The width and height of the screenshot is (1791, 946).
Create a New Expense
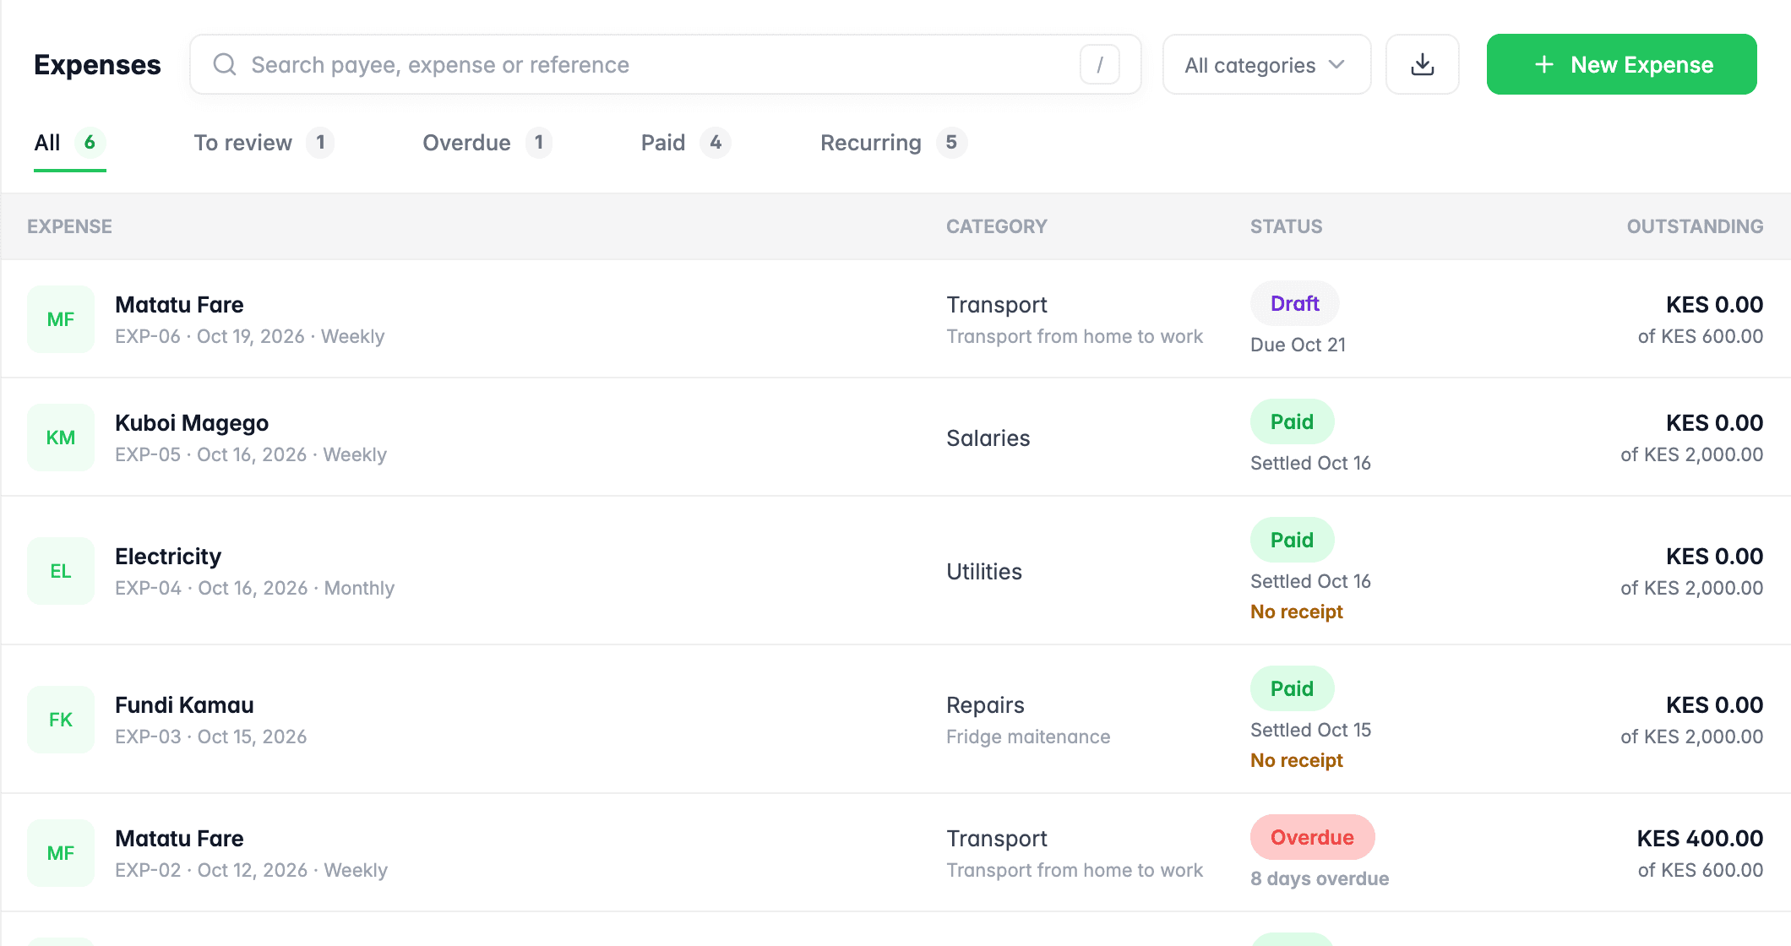point(1622,64)
